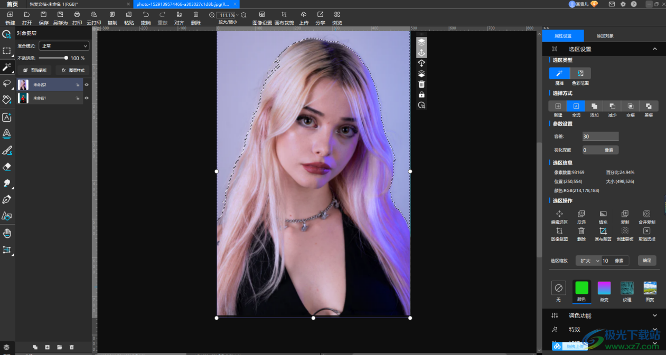Image resolution: width=666 pixels, height=355 pixels.
Task: Collapse the 选区设置 section
Action: pyautogui.click(x=655, y=49)
